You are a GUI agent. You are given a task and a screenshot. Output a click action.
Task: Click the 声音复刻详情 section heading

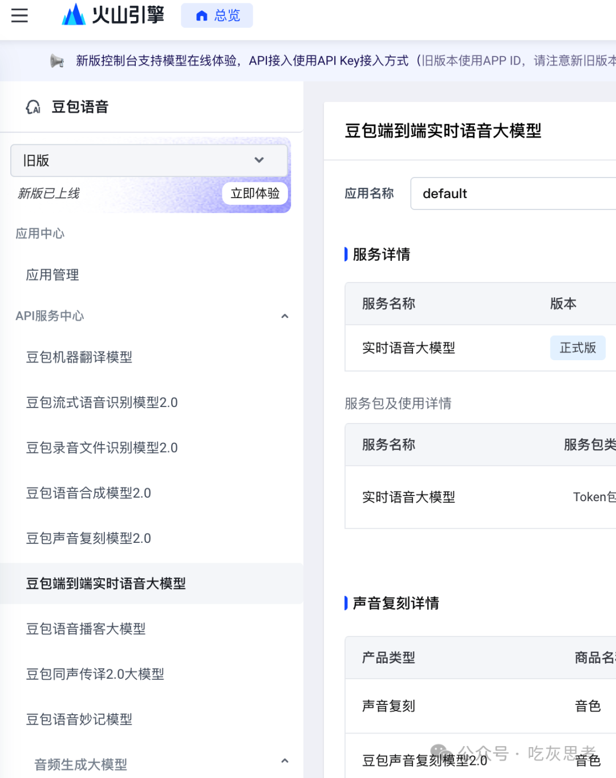[x=396, y=603]
